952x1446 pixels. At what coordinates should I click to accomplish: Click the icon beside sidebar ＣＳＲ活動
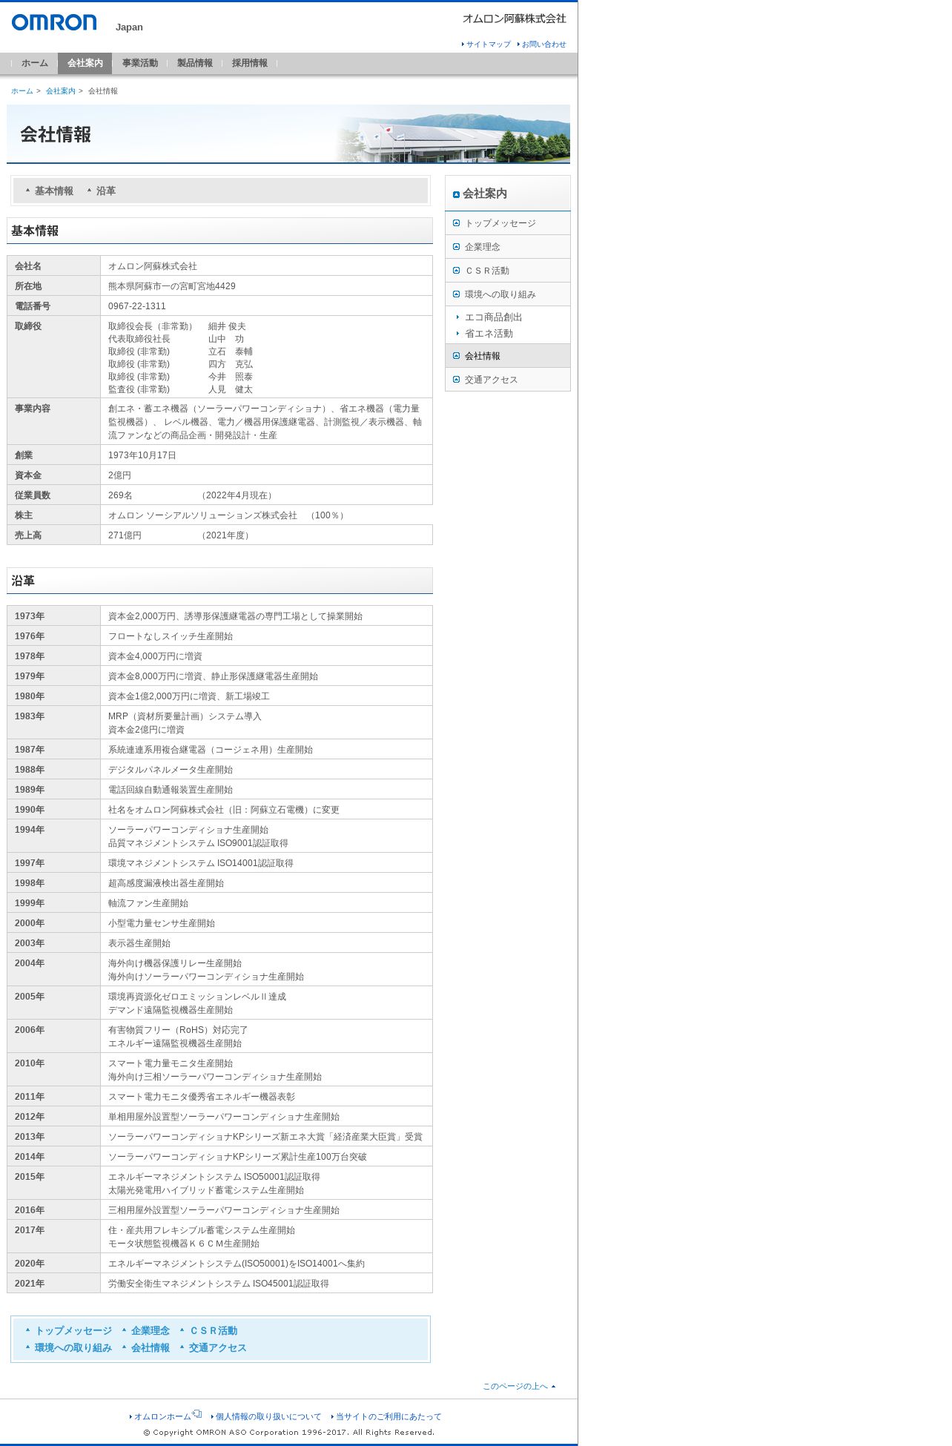click(x=456, y=271)
